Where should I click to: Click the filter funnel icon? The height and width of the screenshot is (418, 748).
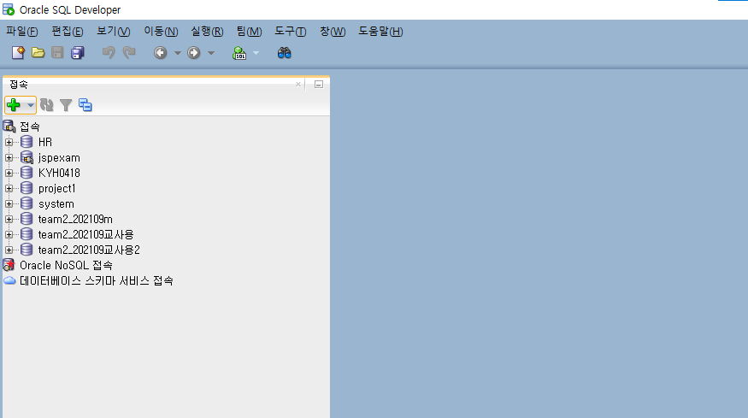(66, 105)
